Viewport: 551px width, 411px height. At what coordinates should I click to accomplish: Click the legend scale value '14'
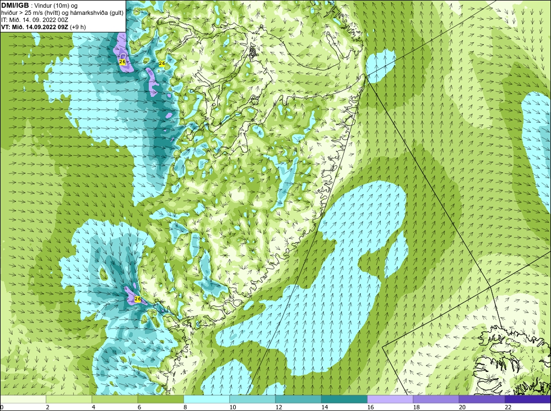pos(325,407)
